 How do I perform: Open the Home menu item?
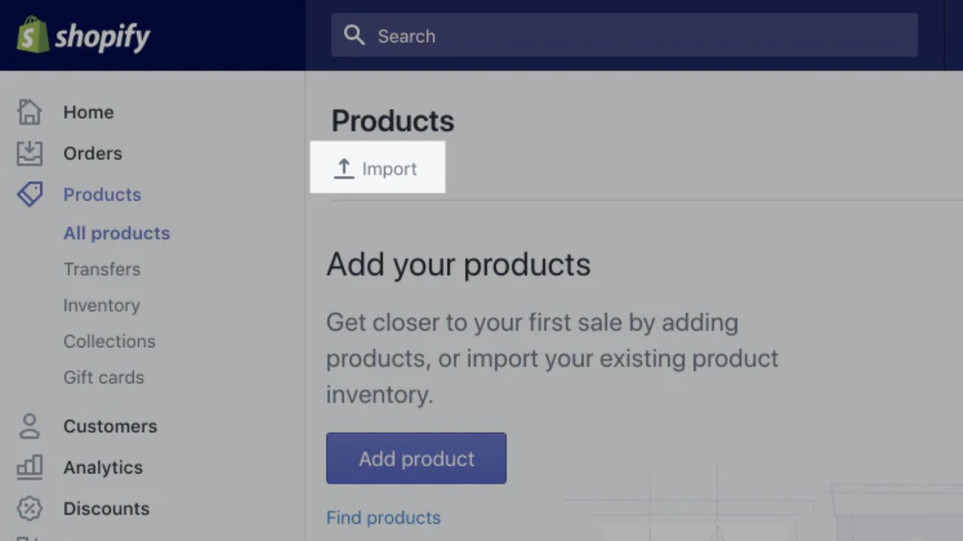(x=88, y=112)
